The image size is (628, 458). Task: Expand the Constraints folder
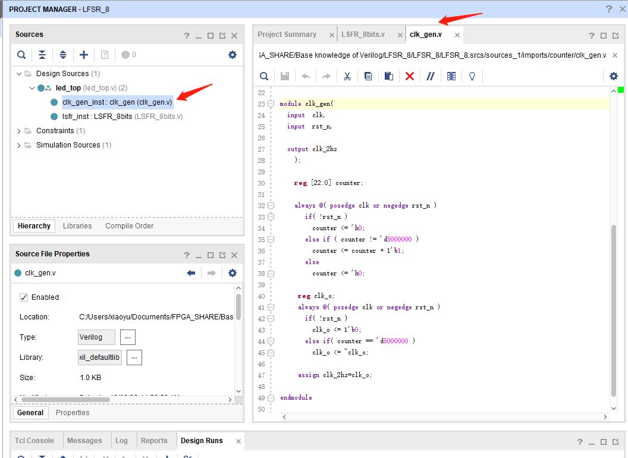click(x=19, y=131)
